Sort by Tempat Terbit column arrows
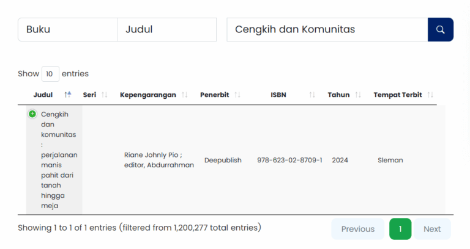Viewport: 470px width, 249px height. point(430,95)
